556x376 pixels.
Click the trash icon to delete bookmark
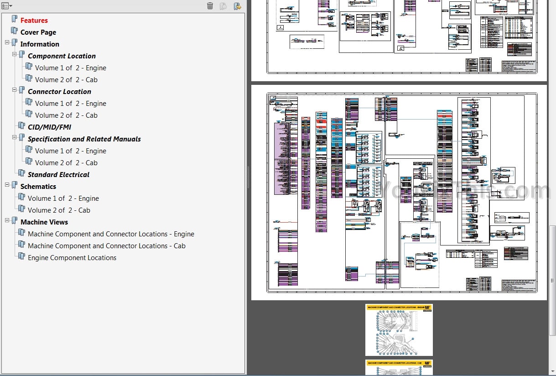coord(210,6)
